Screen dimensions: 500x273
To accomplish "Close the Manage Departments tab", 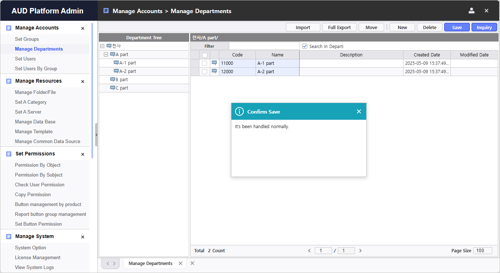I will pos(180,263).
